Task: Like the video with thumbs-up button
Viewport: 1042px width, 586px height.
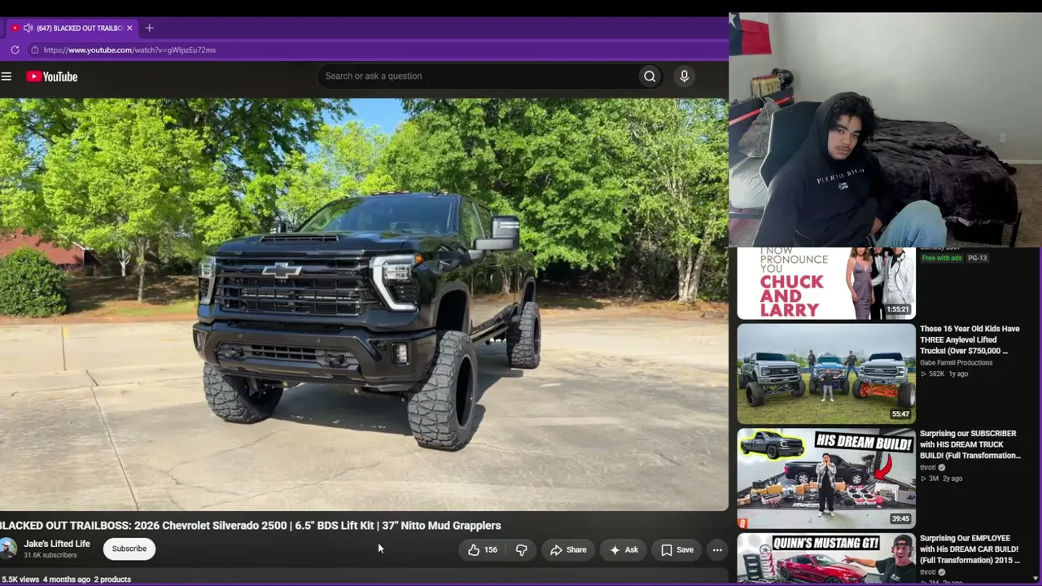Action: (482, 550)
